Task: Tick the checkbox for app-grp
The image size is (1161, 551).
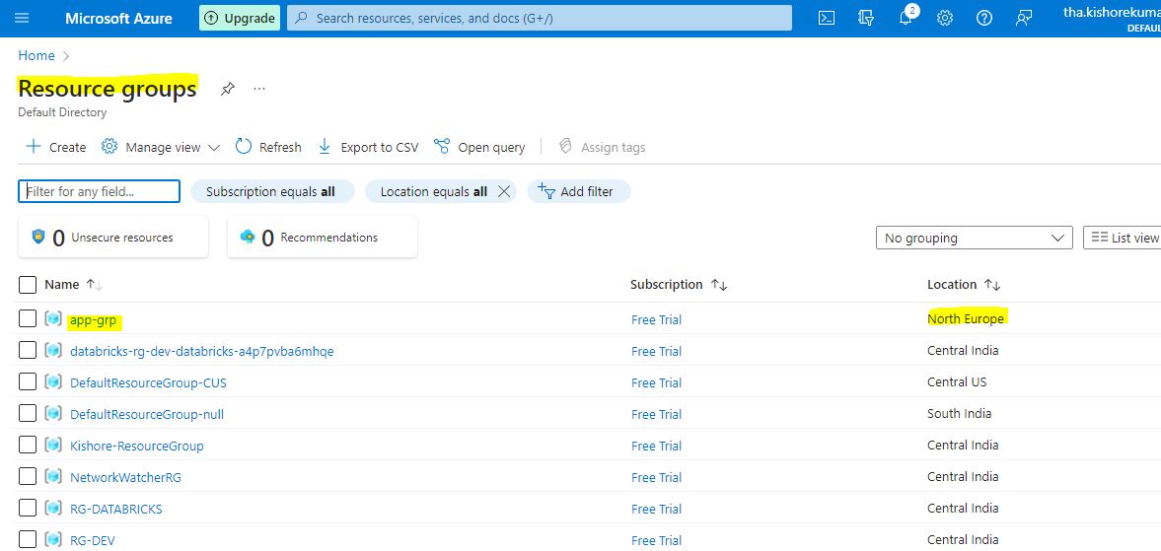Action: tap(28, 318)
